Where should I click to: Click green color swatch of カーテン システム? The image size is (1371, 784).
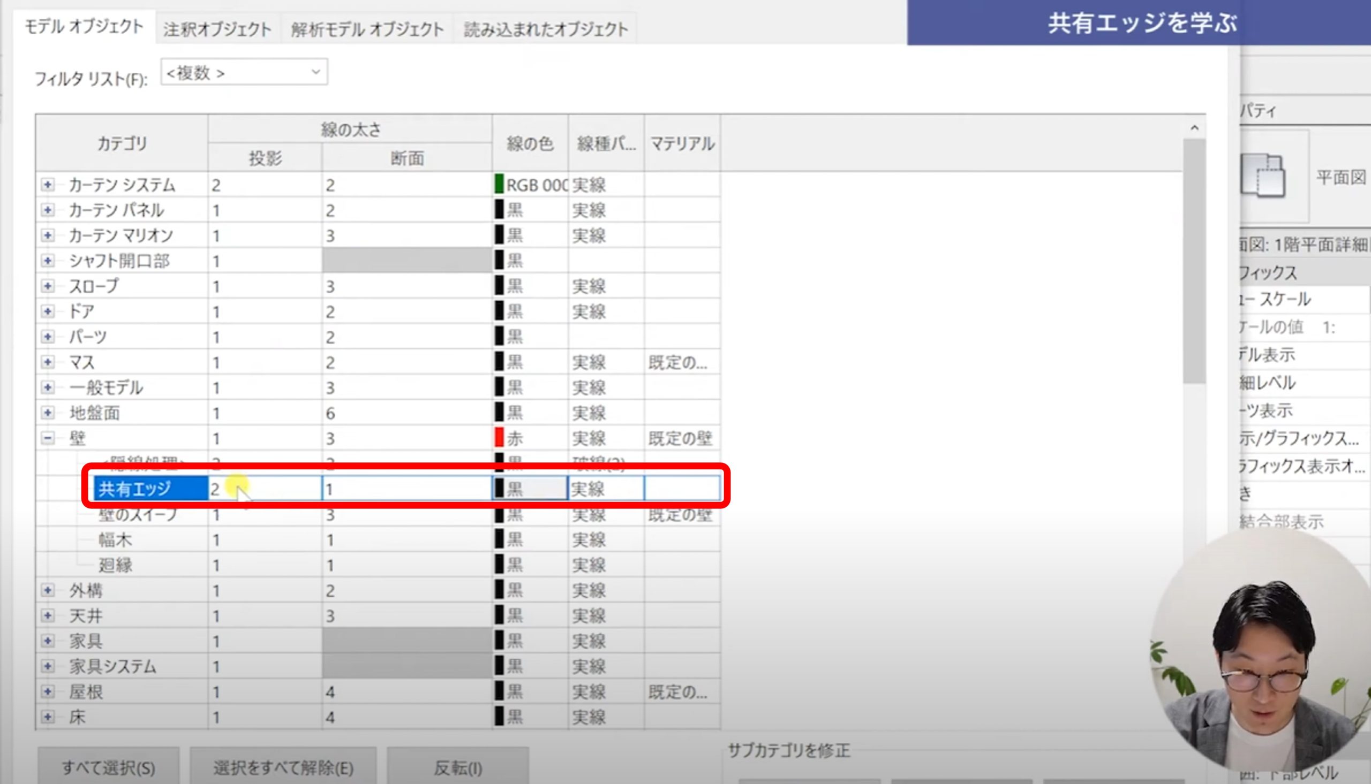499,184
